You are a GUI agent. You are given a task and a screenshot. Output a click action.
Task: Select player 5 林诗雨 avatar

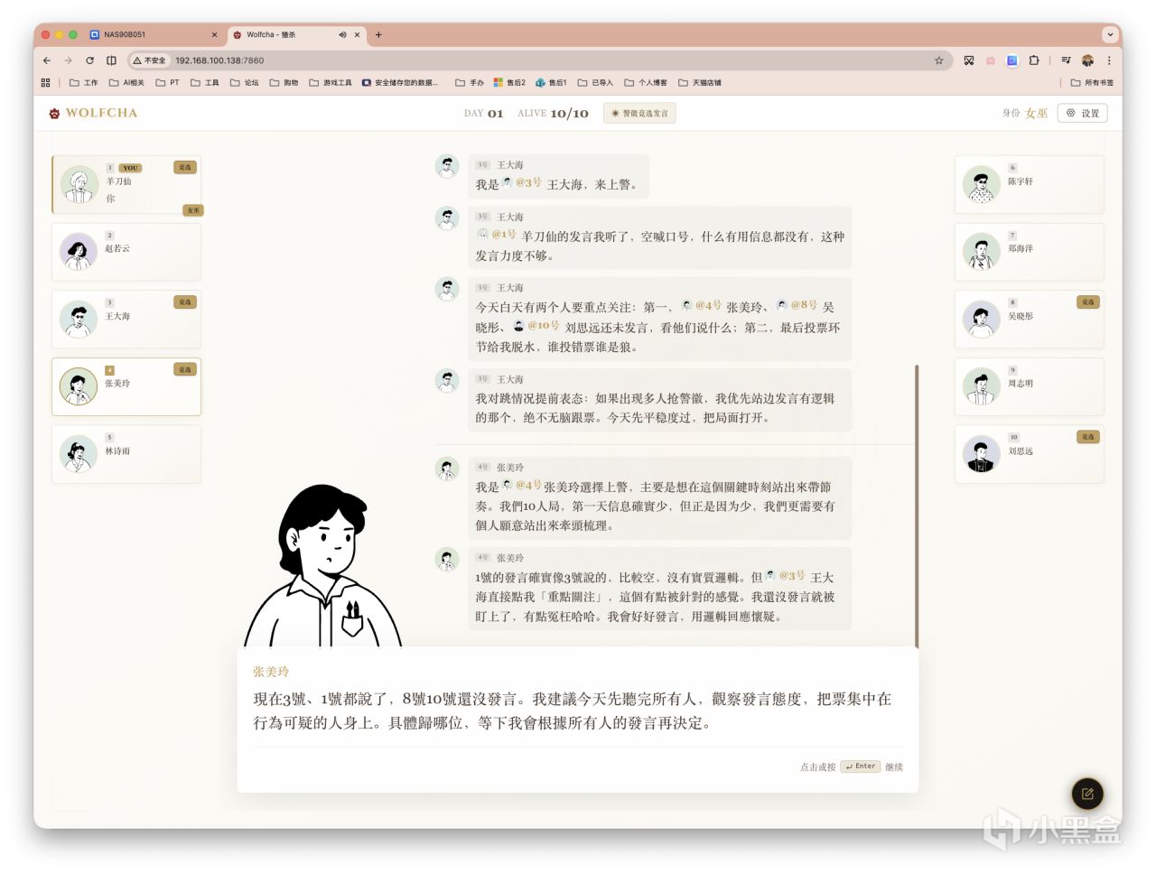click(x=79, y=454)
